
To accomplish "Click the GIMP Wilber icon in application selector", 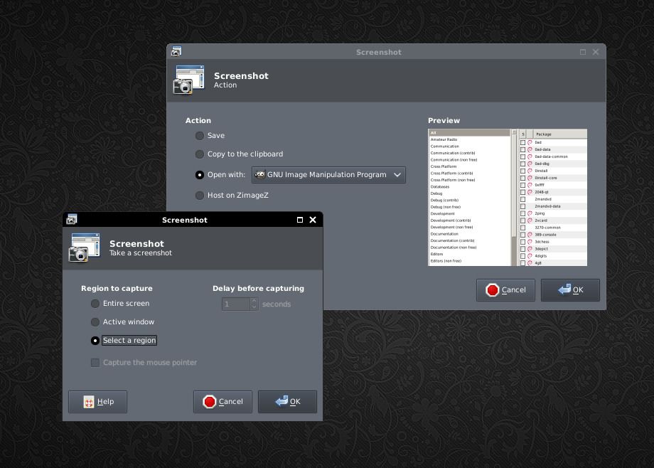I will (259, 174).
